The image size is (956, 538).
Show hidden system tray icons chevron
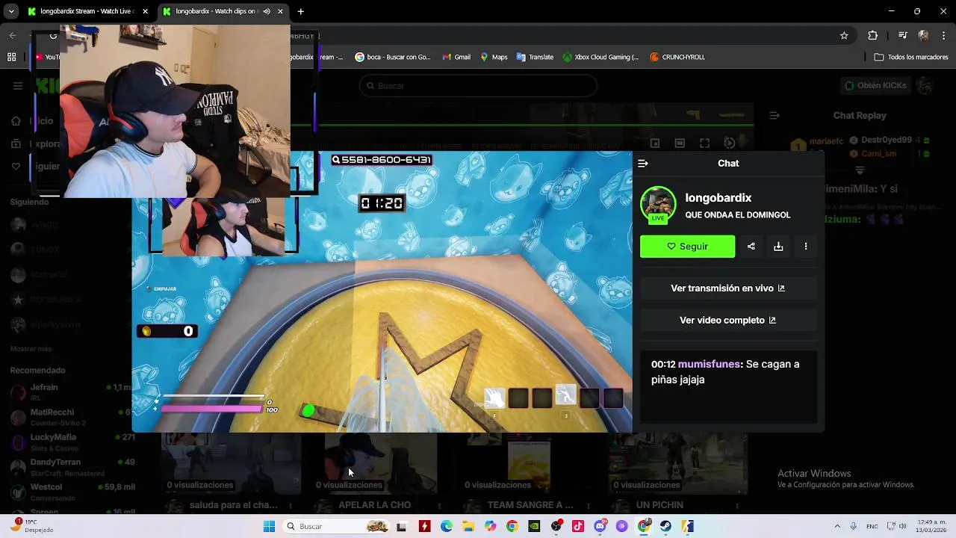coord(836,526)
